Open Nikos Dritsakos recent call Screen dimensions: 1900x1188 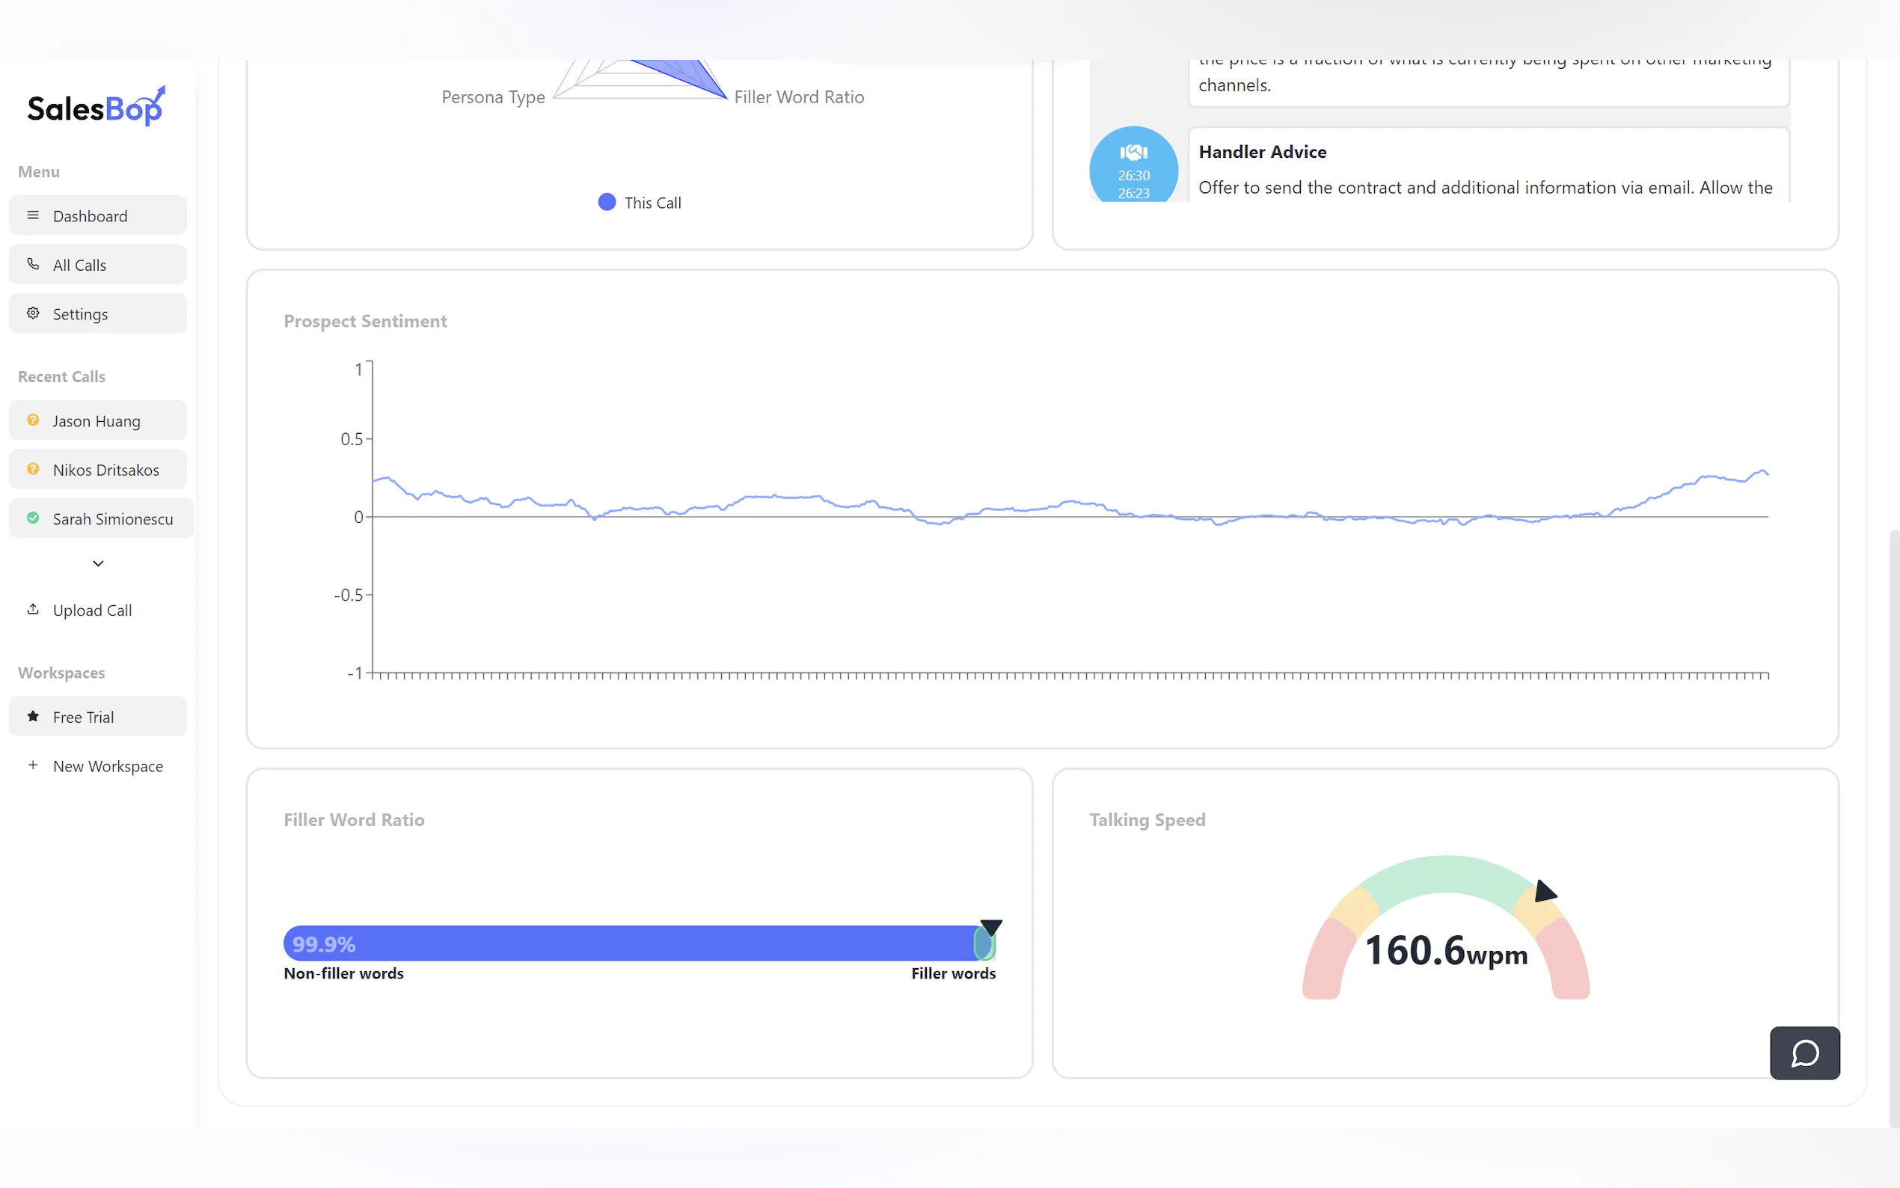point(105,470)
